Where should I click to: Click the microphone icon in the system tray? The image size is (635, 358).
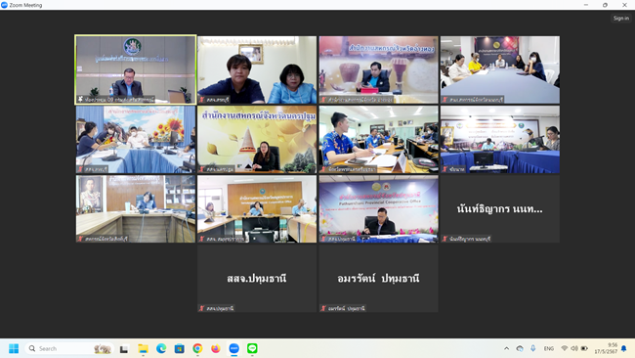(533, 348)
